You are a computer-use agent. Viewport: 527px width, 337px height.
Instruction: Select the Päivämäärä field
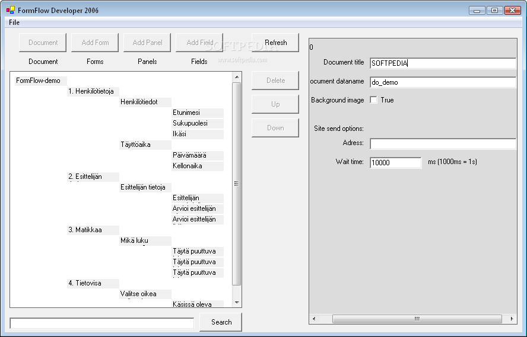pos(198,156)
